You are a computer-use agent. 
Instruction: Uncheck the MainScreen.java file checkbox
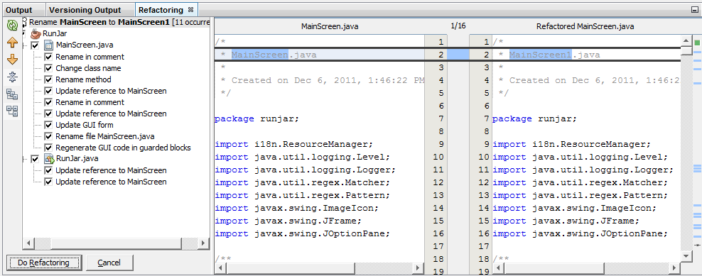(x=35, y=45)
